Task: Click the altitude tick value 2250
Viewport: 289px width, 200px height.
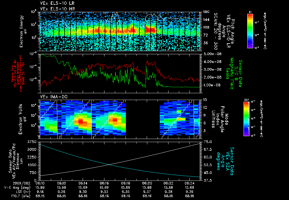Action: (x=32, y=157)
